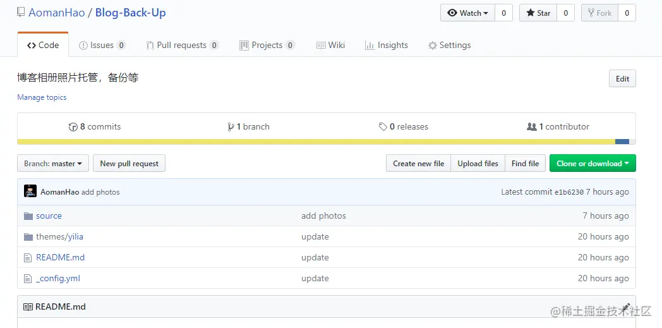Open the 0 releases link
The width and height of the screenshot is (662, 328).
403,126
